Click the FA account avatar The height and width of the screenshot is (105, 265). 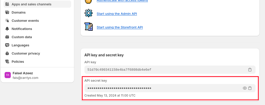point(8,75)
